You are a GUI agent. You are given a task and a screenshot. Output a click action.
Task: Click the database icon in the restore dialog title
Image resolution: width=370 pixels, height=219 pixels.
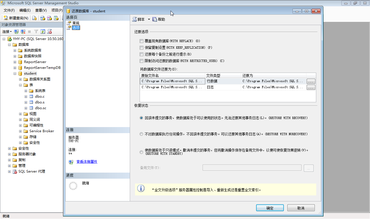pos(68,11)
